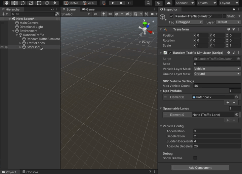Switch to the Game tab
This screenshot has width=242, height=174.
(89, 9)
